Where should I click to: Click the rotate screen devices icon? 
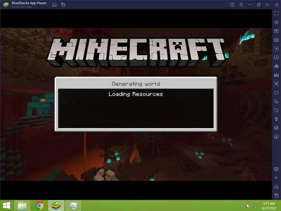coord(276,101)
